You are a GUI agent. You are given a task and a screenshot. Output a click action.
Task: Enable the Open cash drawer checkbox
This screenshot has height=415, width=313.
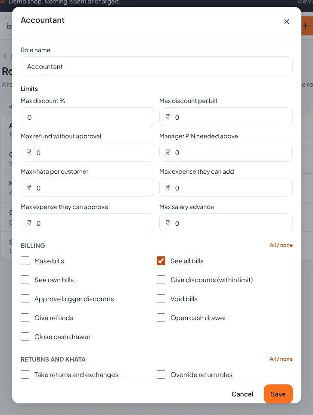pos(161,318)
